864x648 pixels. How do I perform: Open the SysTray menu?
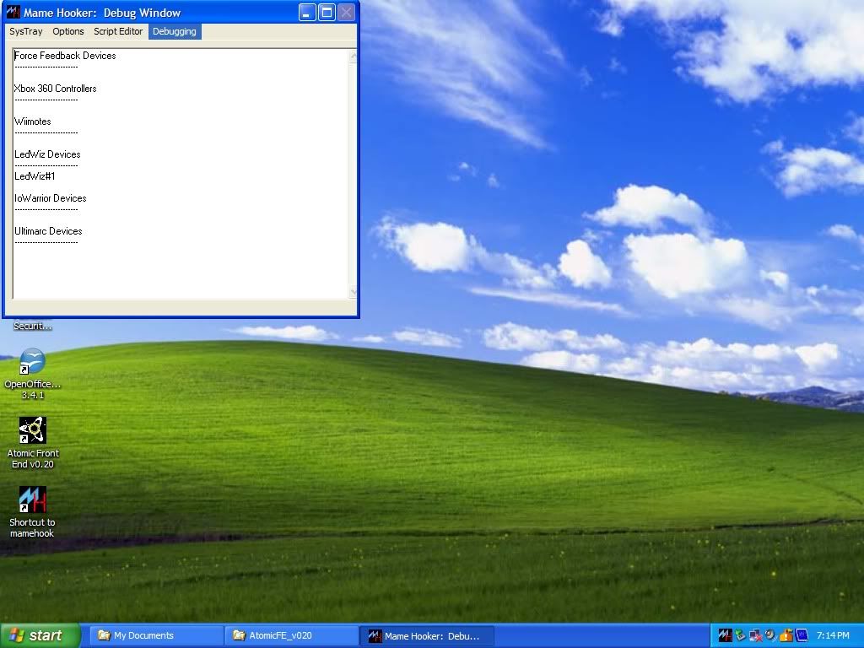click(26, 31)
